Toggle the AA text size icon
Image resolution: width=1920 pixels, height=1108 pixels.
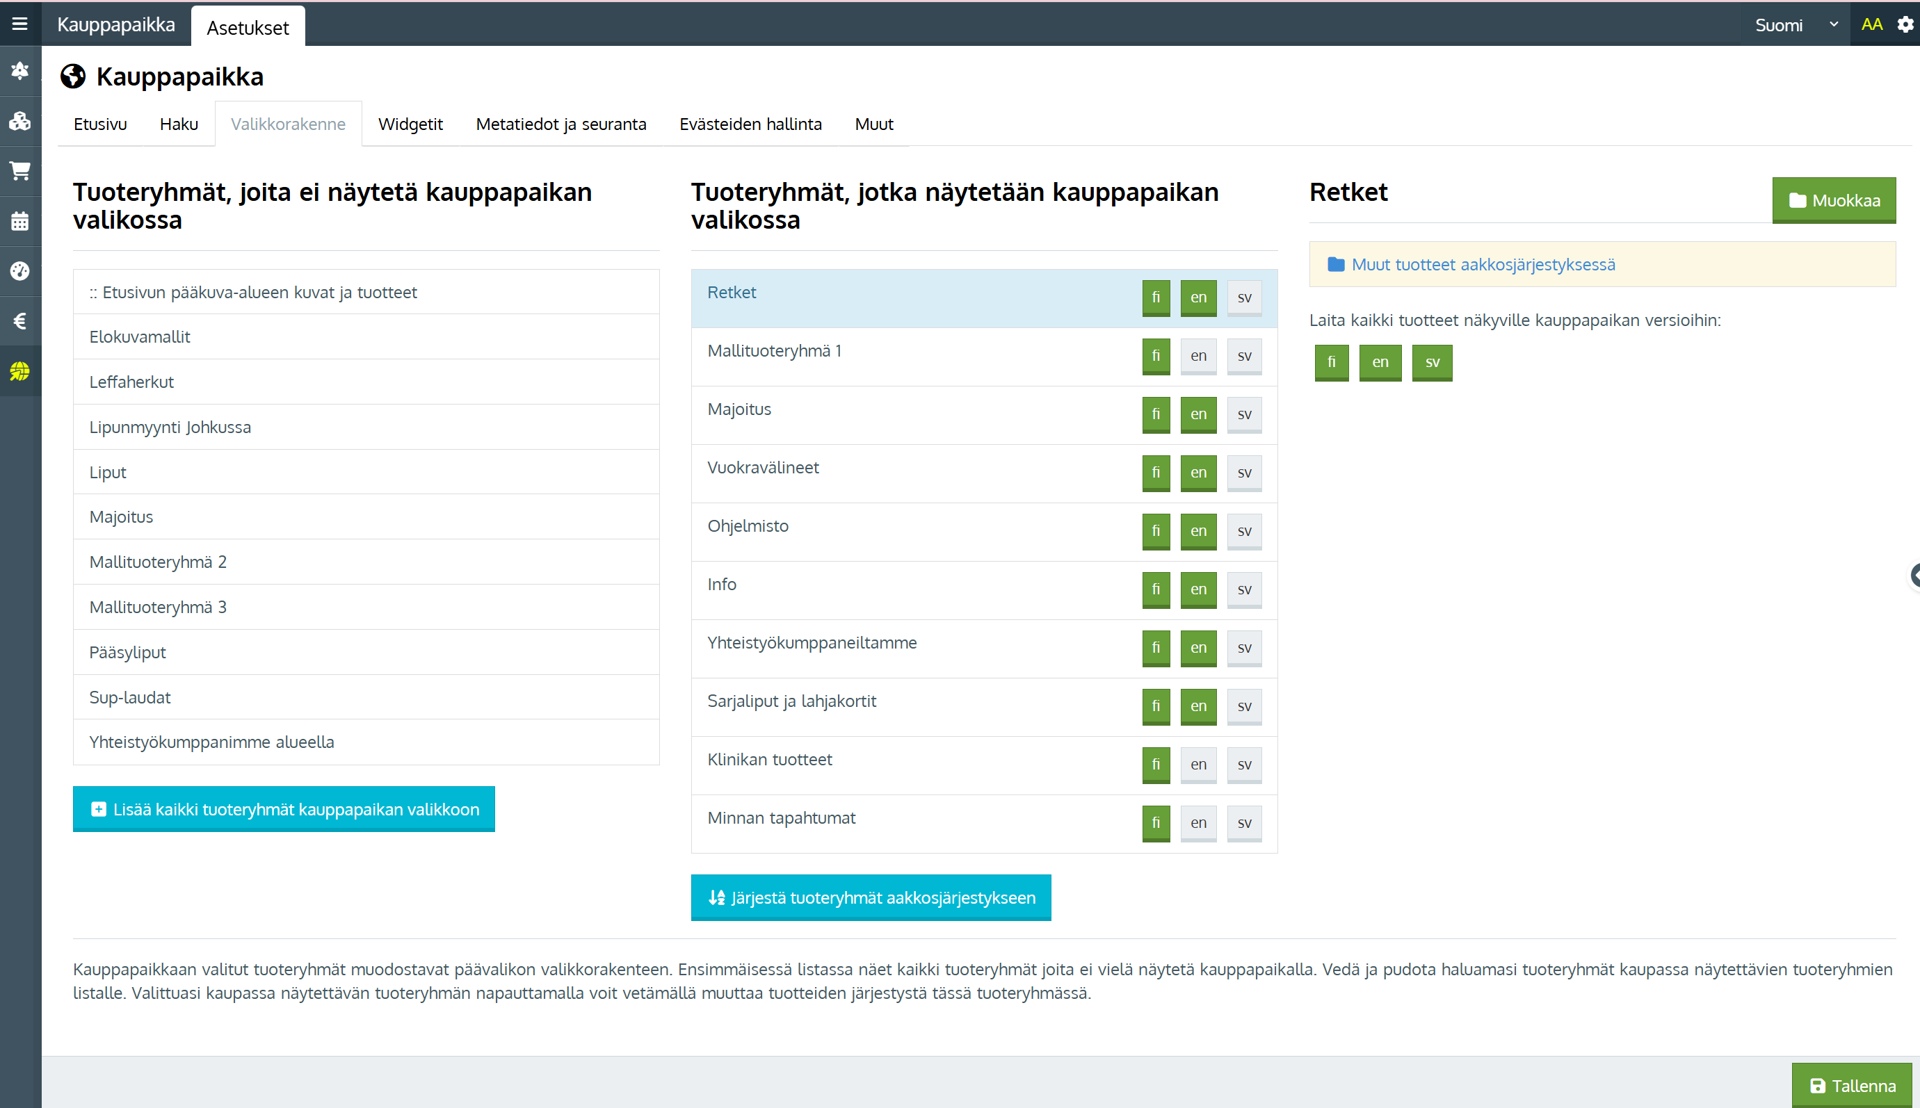coord(1871,24)
